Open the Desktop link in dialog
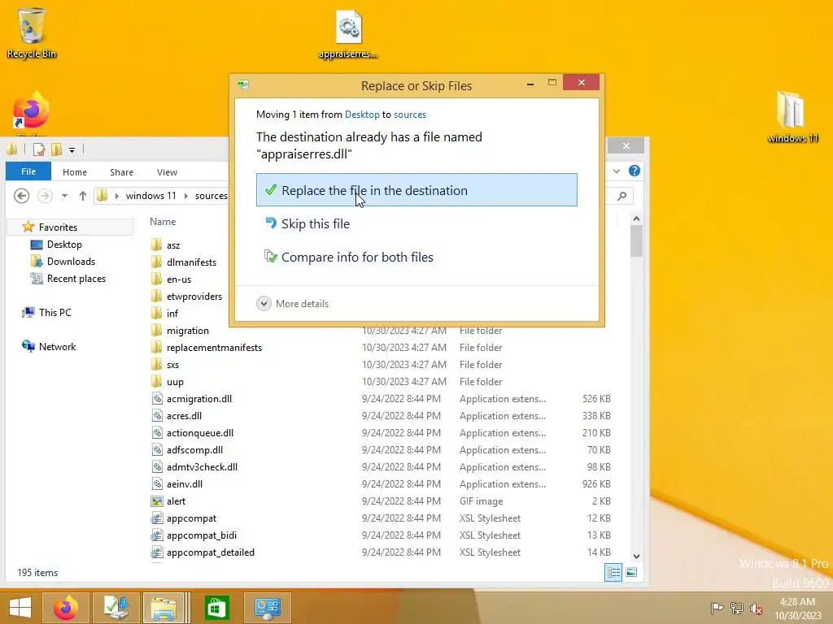This screenshot has height=624, width=833. (x=362, y=115)
